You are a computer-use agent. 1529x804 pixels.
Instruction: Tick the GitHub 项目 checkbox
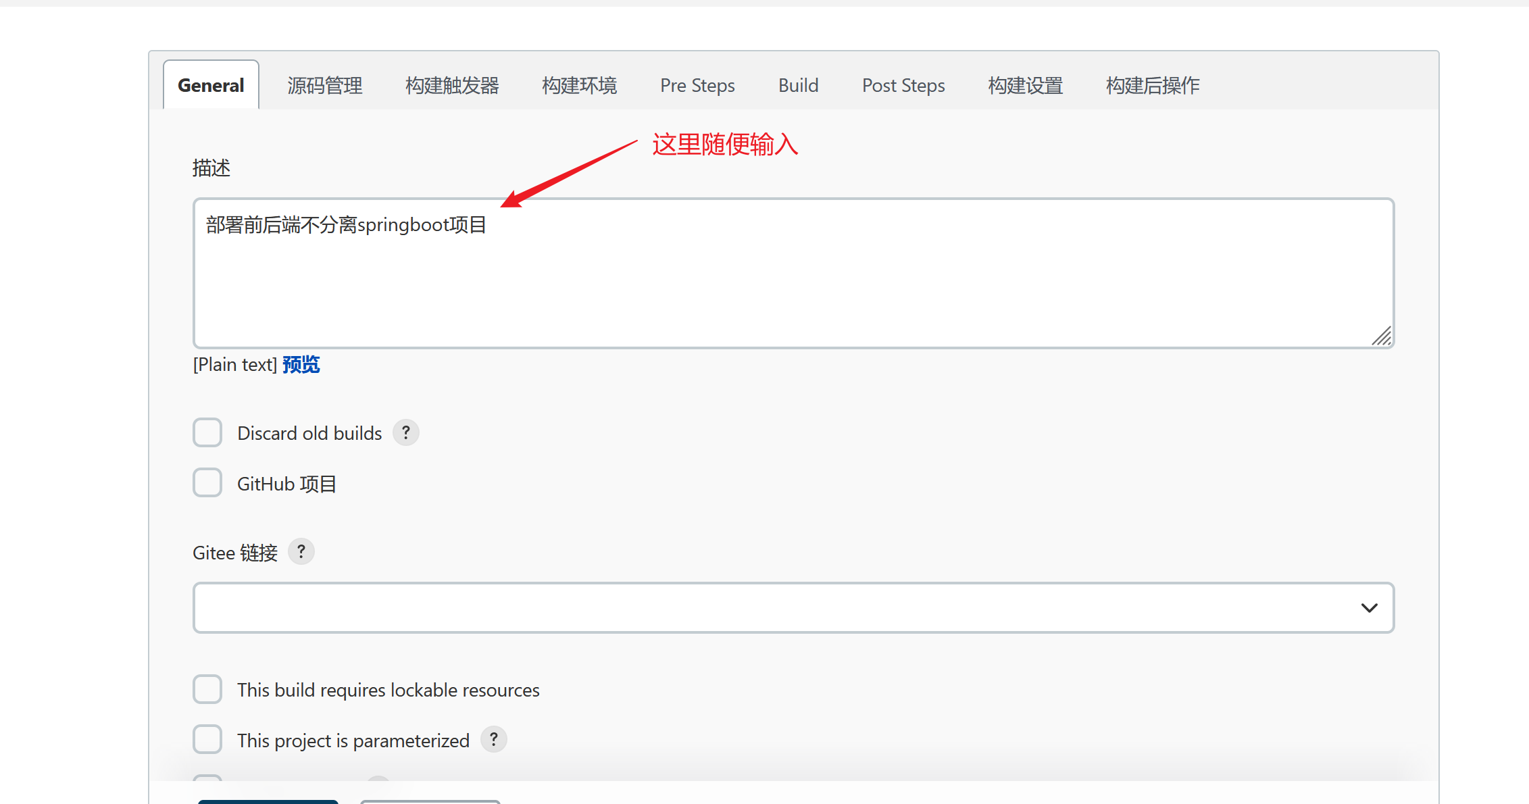pos(207,483)
